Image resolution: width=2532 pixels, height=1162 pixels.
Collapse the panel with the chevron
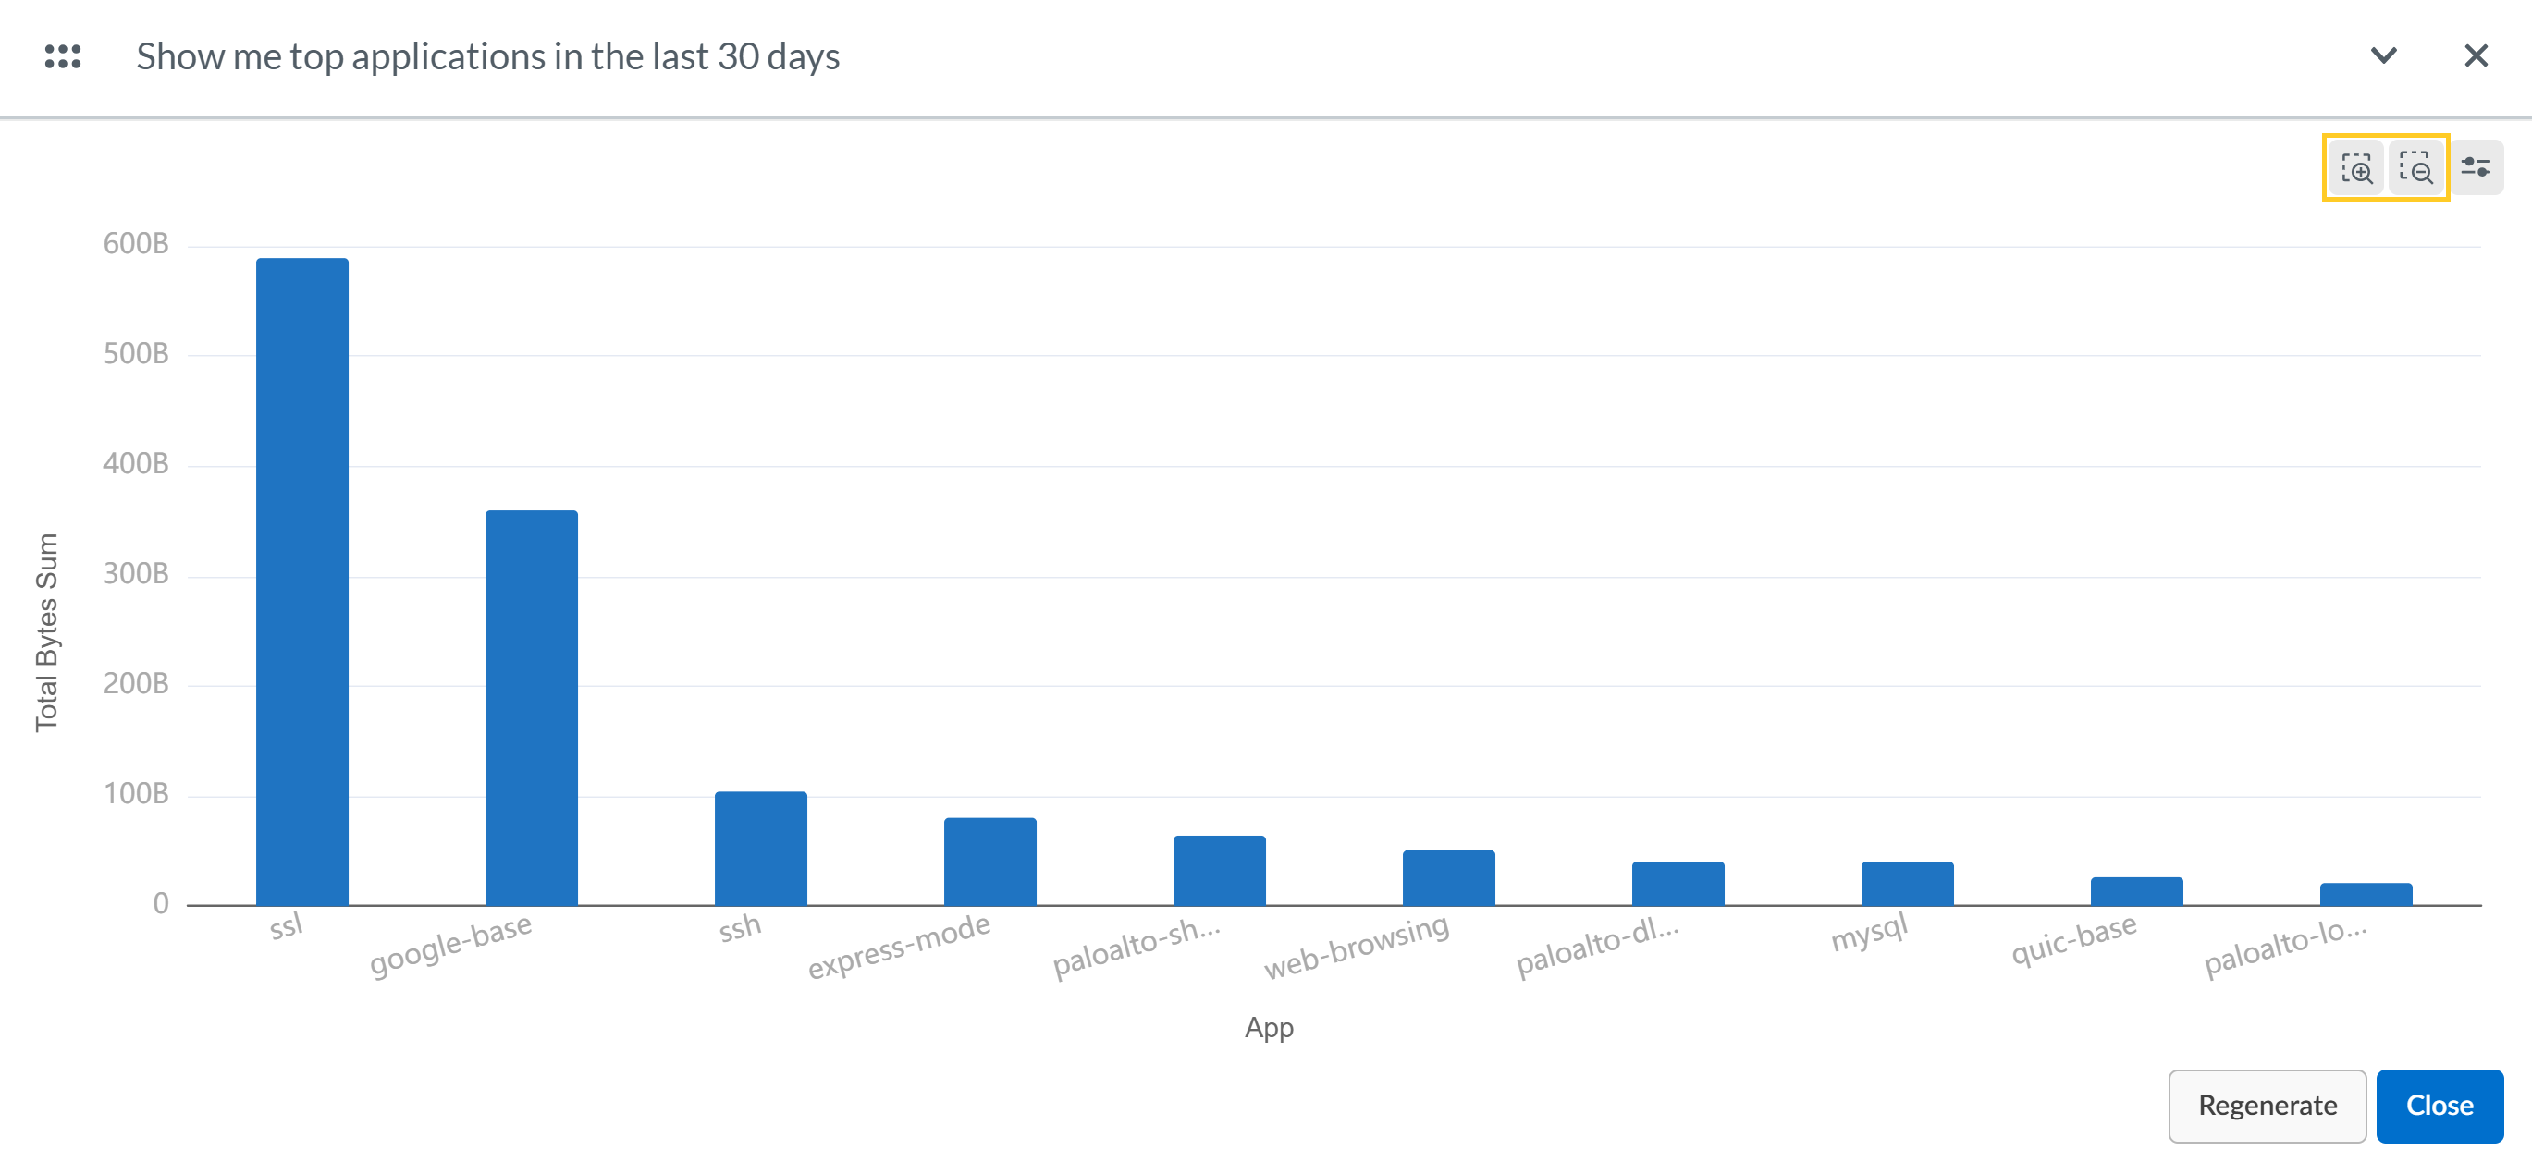coord(2384,56)
